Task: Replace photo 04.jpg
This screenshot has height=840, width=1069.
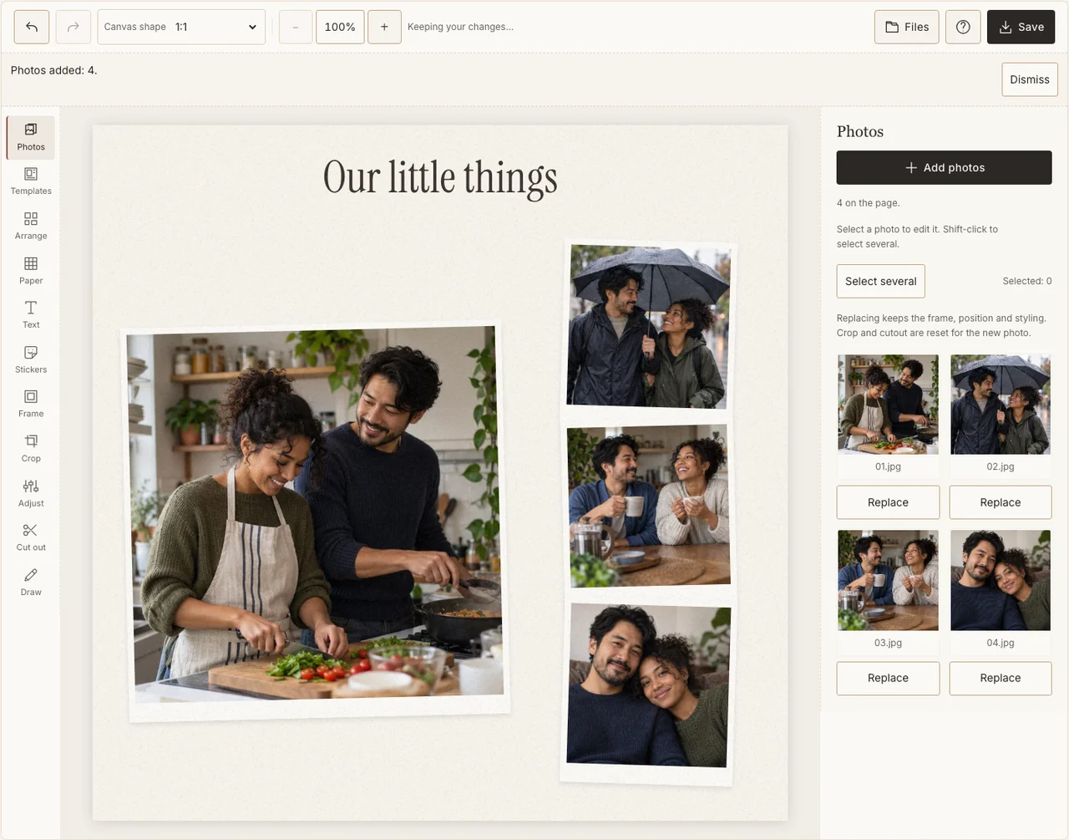Action: (x=1001, y=678)
